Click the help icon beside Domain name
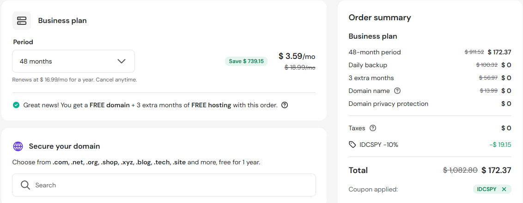523x203 pixels. pyautogui.click(x=397, y=91)
